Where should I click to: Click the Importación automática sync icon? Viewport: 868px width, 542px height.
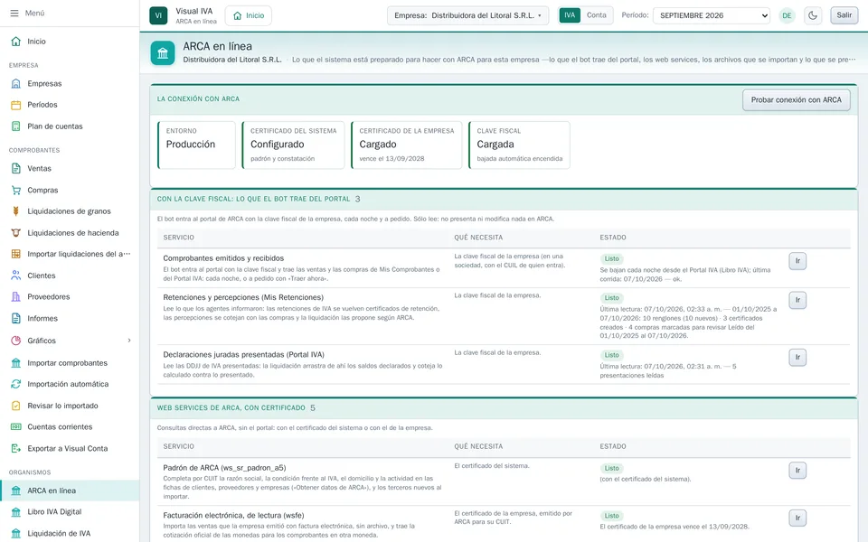click(16, 384)
